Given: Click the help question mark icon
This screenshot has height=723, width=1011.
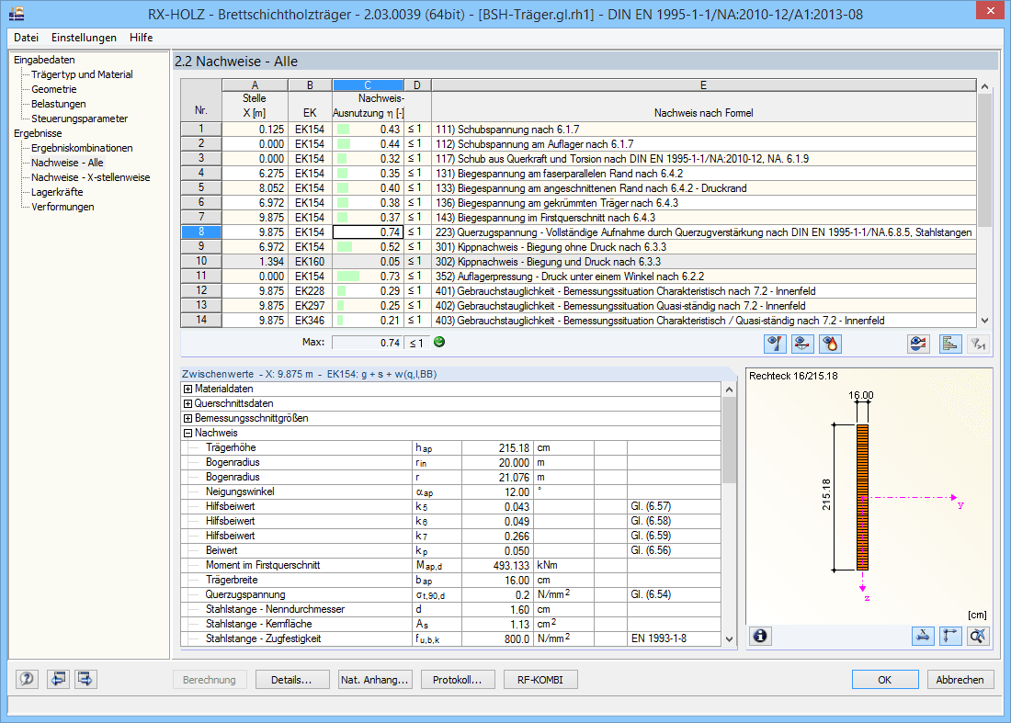Looking at the screenshot, I should 28,680.
